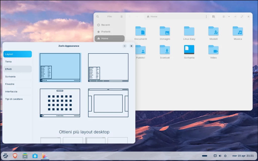The image size is (258, 161).
Task: Click the speaker icon in the system tray
Action: (220, 156)
